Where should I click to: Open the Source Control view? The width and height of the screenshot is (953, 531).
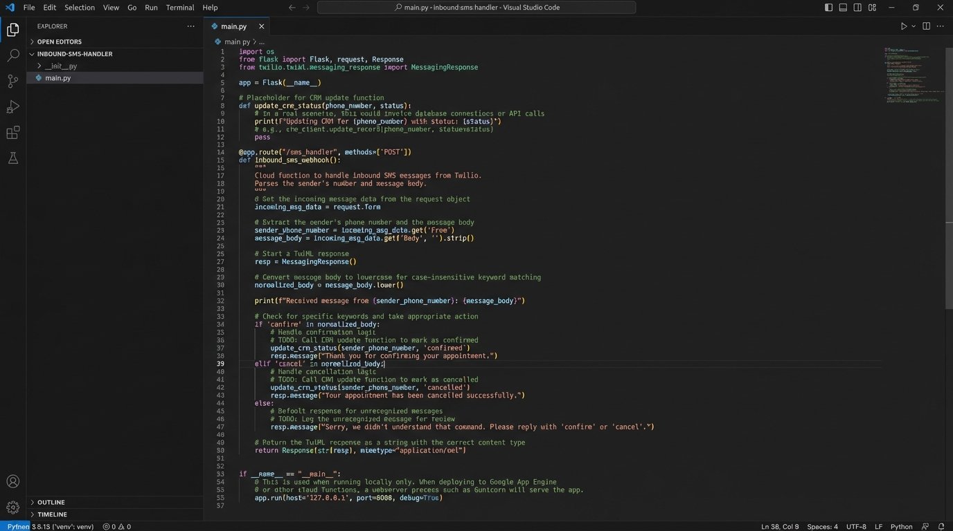12,81
